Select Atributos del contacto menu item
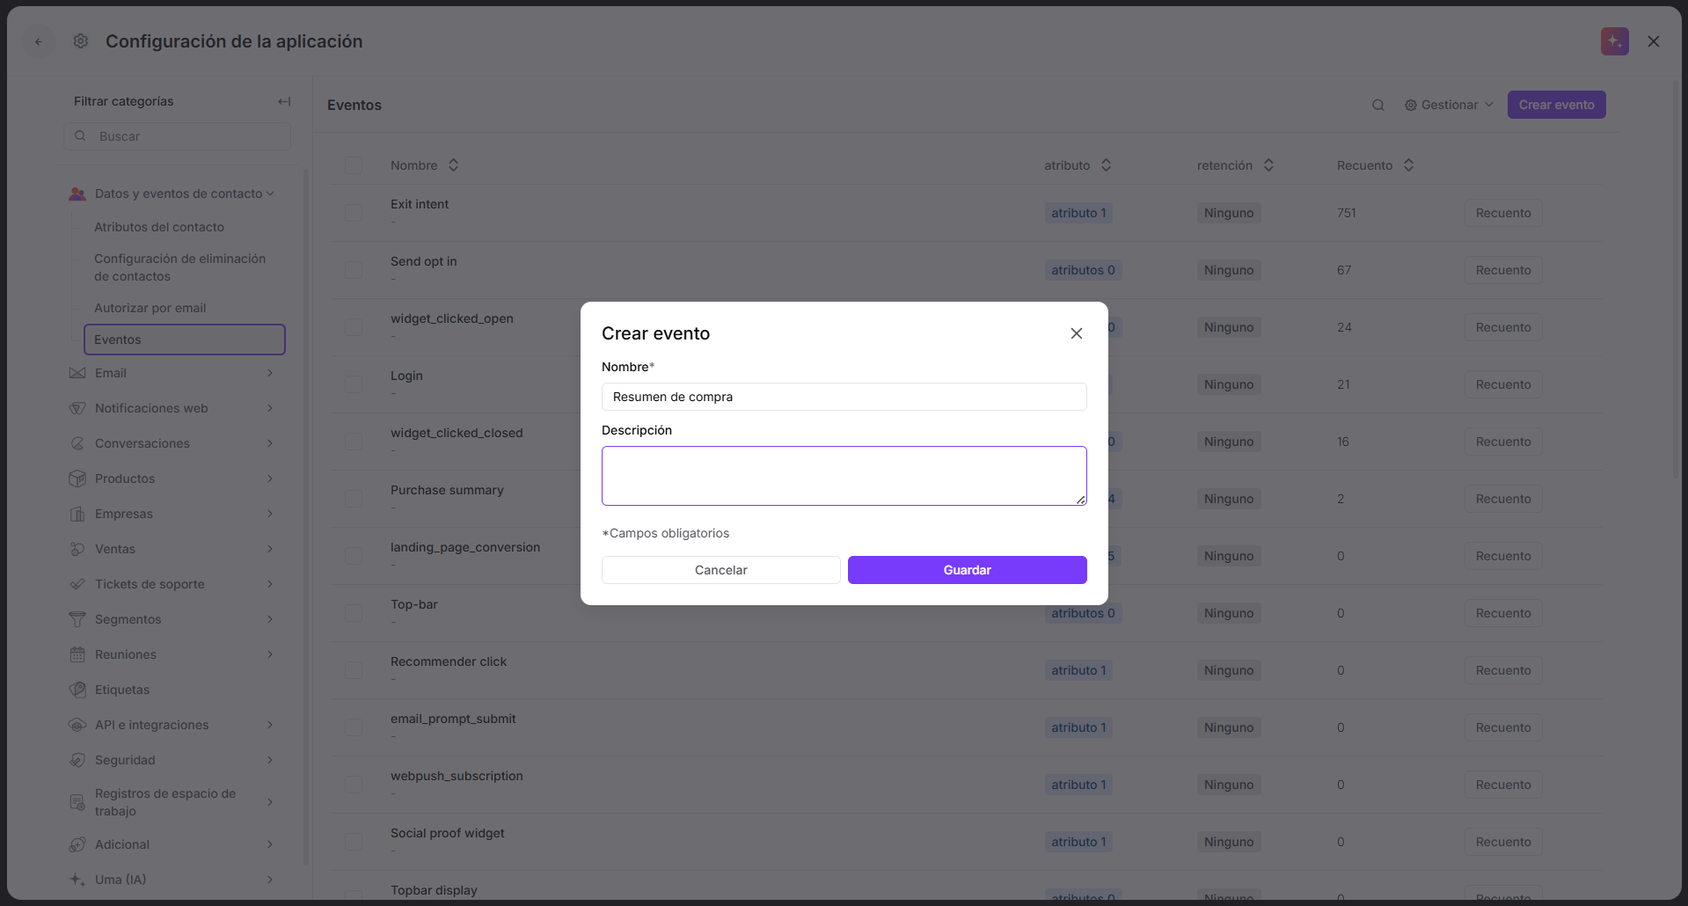Viewport: 1688px width, 906px height. pos(159,227)
